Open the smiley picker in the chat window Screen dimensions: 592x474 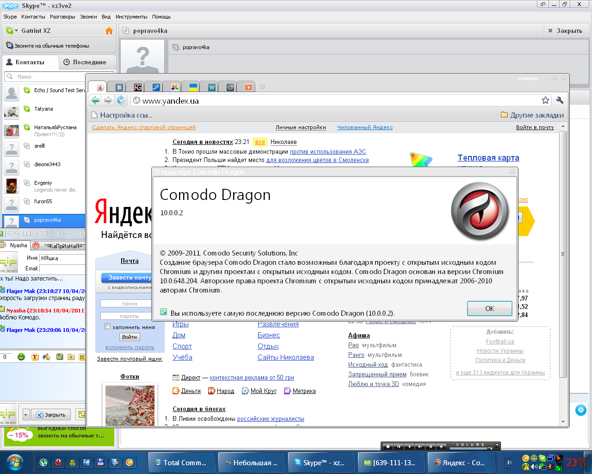[21, 357]
